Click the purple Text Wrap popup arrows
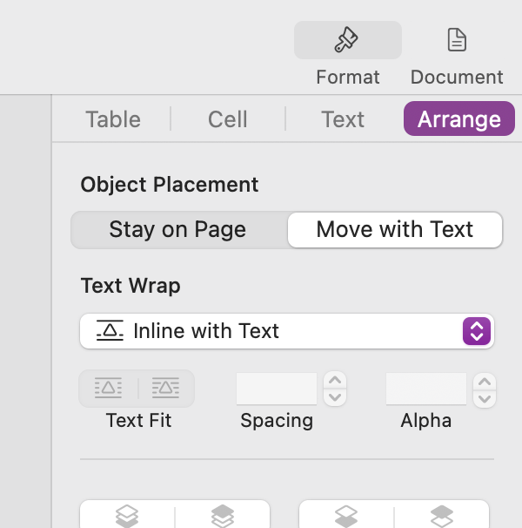This screenshot has height=528, width=522. click(x=476, y=331)
